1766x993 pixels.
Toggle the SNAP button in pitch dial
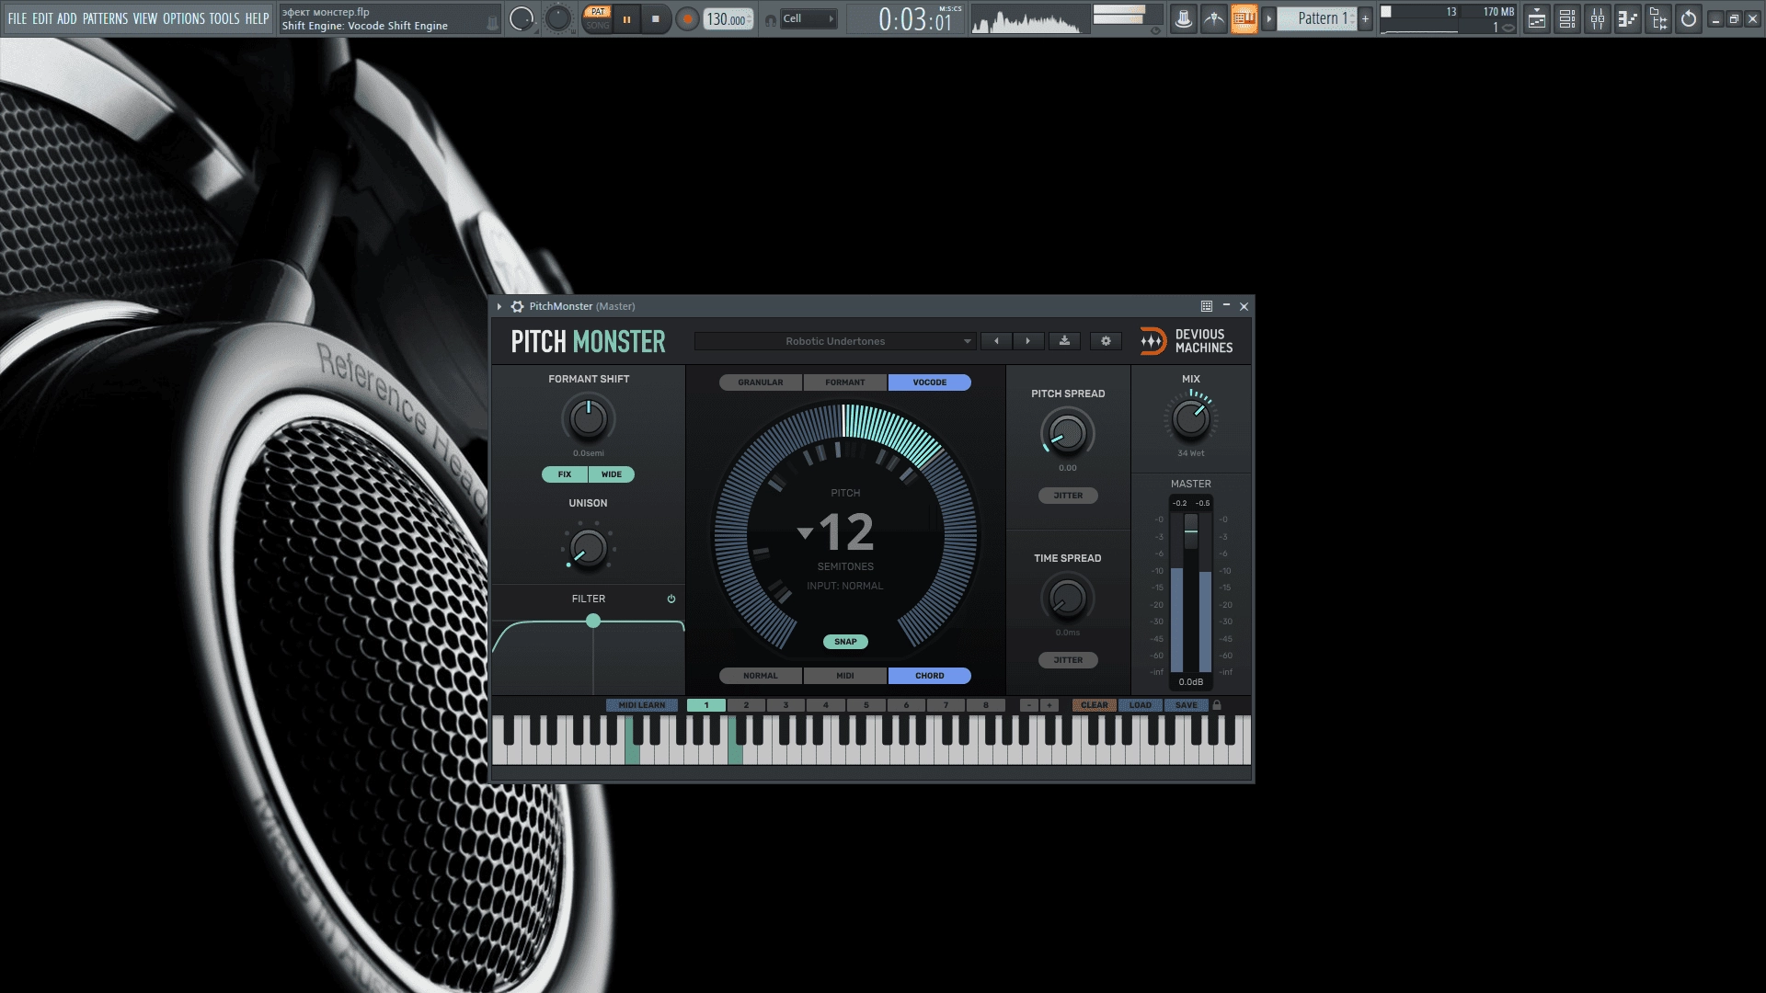tap(845, 642)
